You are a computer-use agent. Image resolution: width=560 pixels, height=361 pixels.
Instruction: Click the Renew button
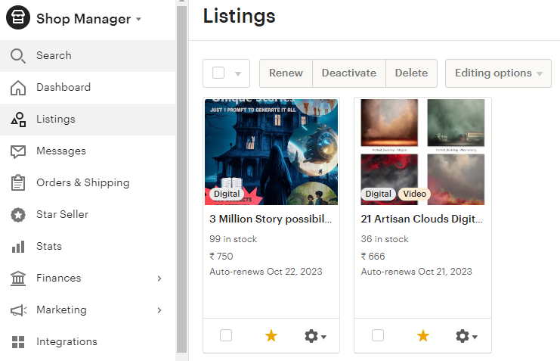[x=286, y=73]
